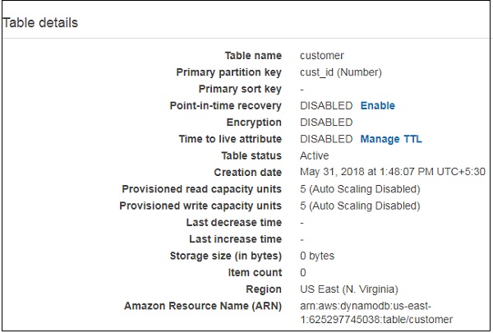Open the Manage TTL link
This screenshot has height=333, width=493.
pos(390,139)
